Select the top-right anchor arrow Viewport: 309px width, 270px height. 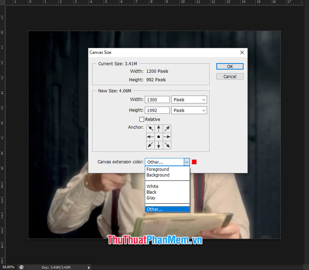167,128
